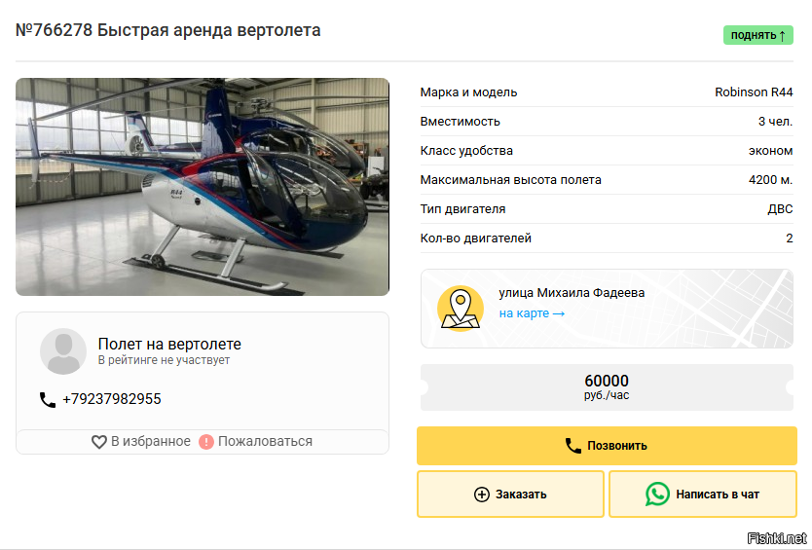Follow the на карте link
The image size is (812, 550).
pyautogui.click(x=532, y=313)
